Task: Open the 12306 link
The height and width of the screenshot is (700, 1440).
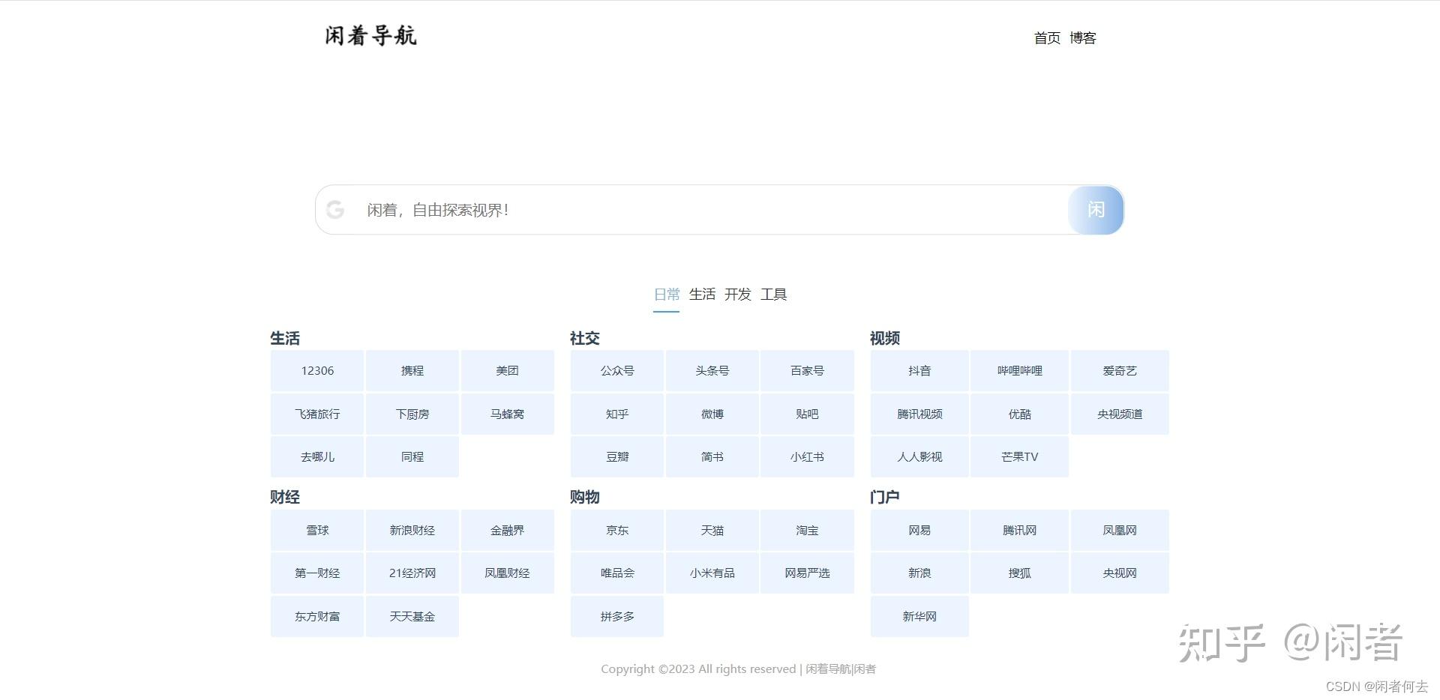Action: click(317, 371)
